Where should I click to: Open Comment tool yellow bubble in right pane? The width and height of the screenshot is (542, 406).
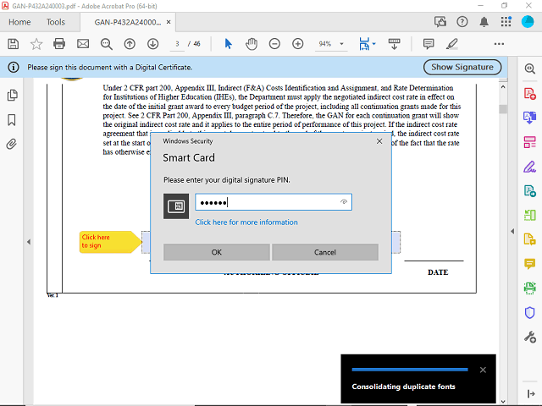pos(529,264)
